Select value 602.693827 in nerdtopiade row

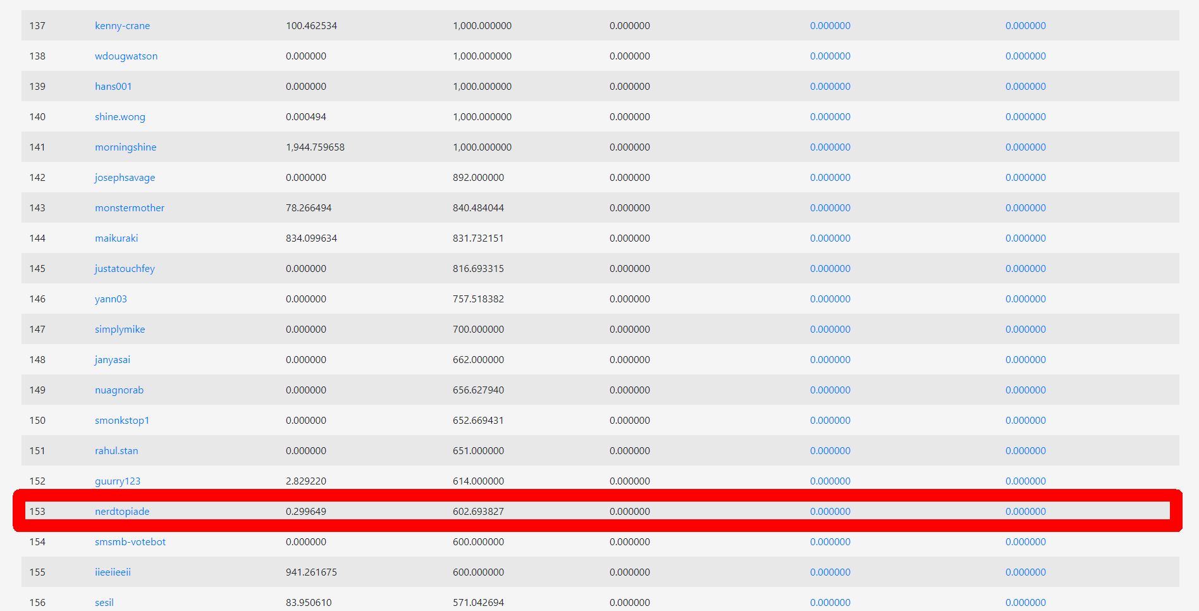pyautogui.click(x=478, y=512)
